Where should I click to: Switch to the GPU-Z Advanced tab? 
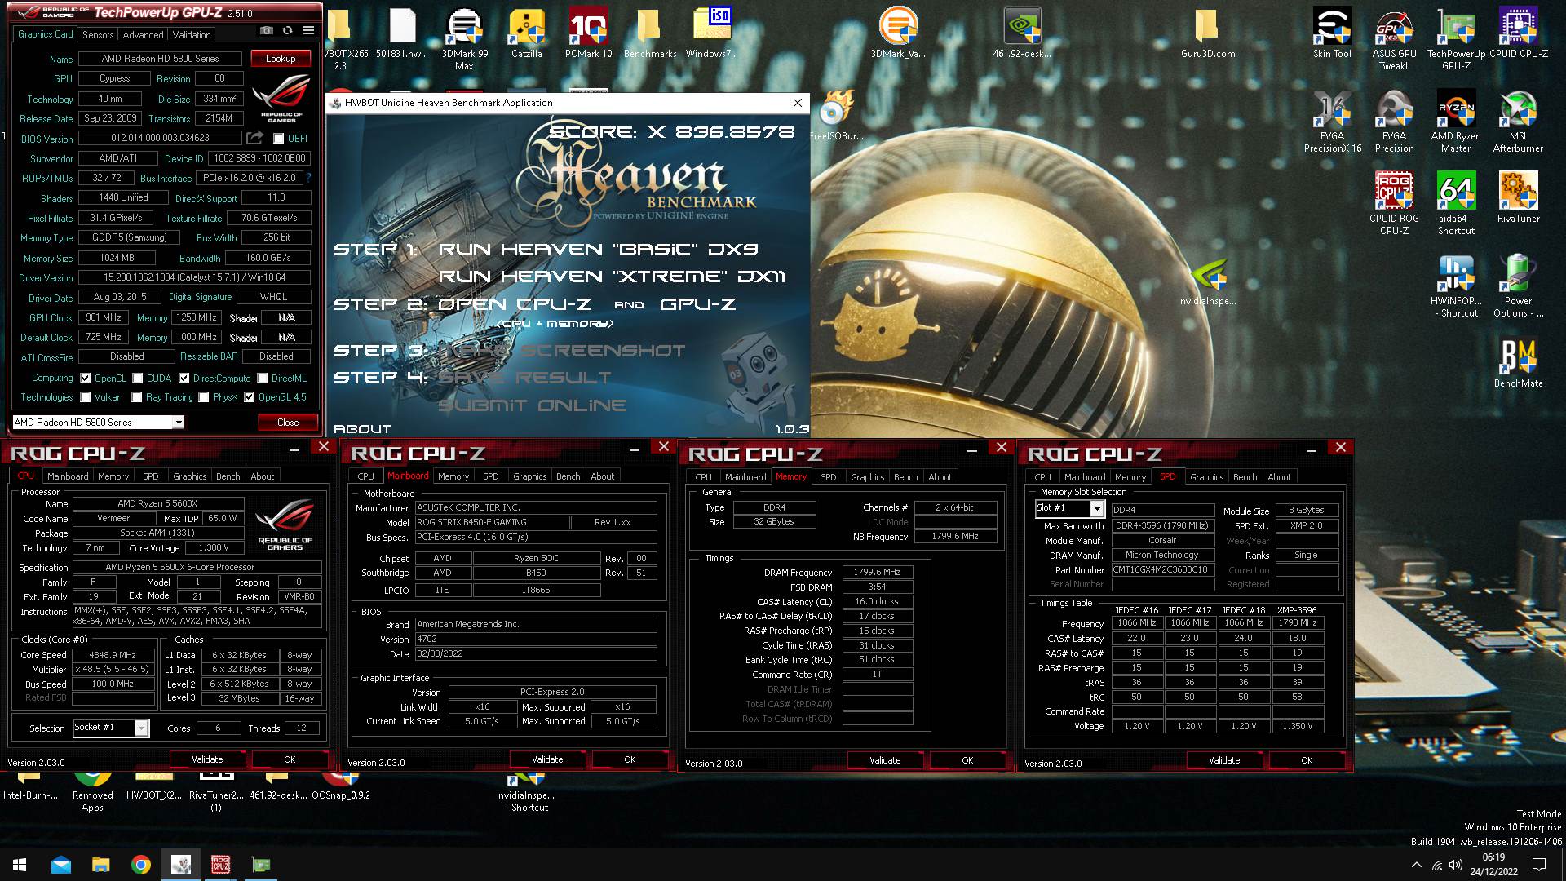click(x=143, y=34)
